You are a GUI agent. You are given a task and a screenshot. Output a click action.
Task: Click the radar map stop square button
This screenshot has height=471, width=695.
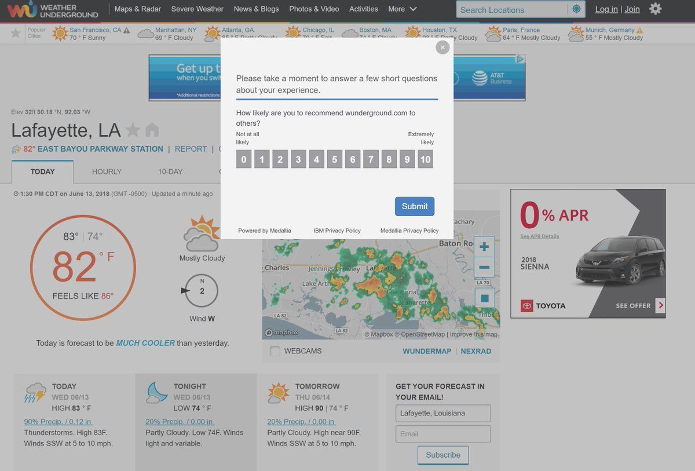(x=485, y=298)
